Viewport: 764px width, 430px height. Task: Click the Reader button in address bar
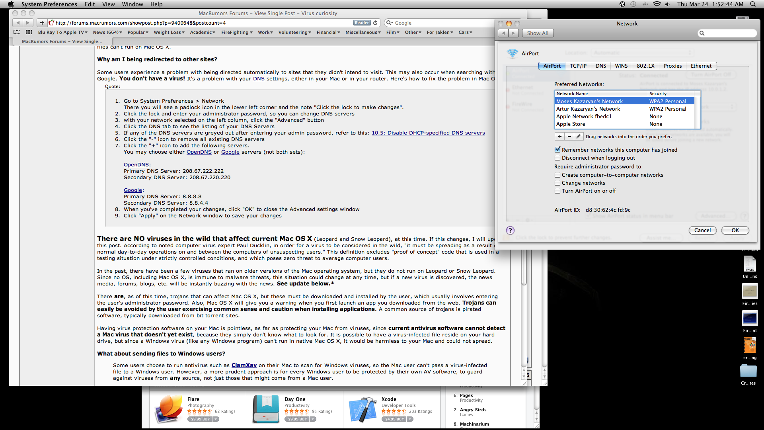(x=362, y=23)
